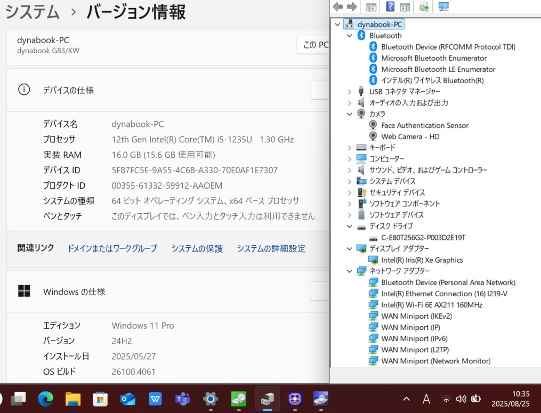Open Microsoft Teams from the taskbar
Image resolution: width=541 pixels, height=413 pixels.
183,398
